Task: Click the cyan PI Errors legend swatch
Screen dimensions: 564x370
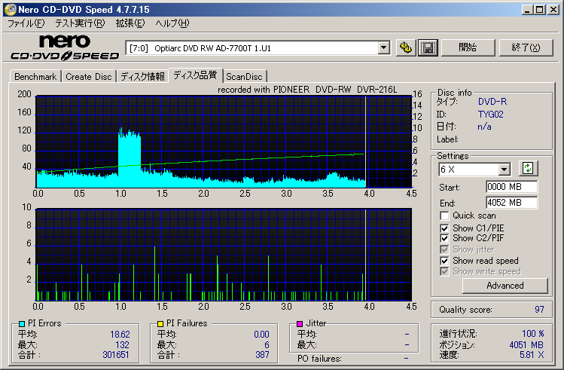Action: tap(22, 323)
